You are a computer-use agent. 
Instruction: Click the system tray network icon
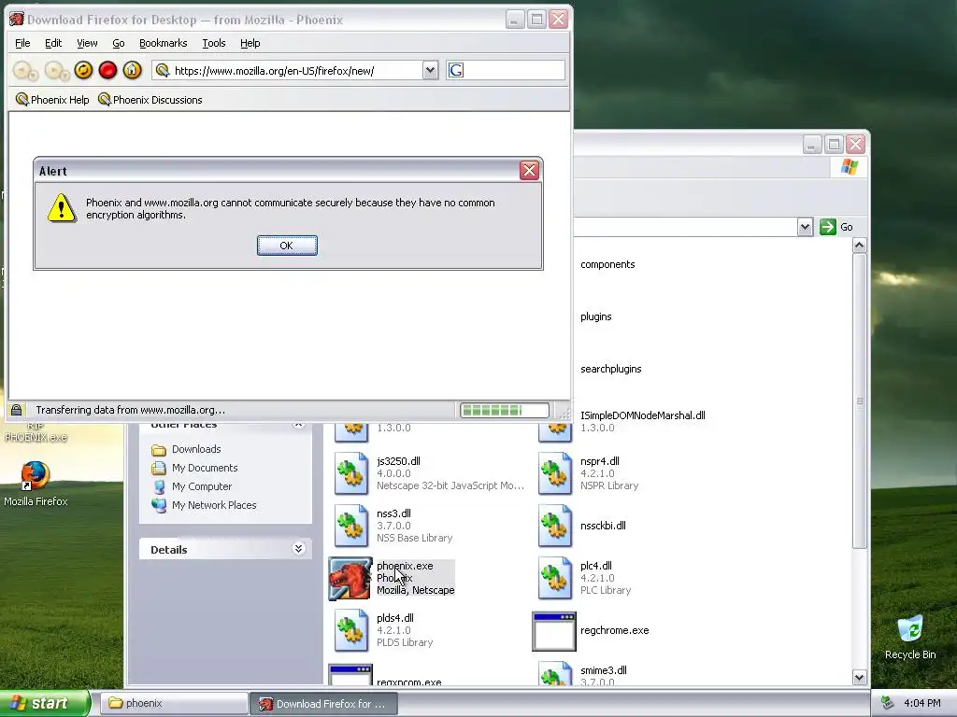pos(888,703)
